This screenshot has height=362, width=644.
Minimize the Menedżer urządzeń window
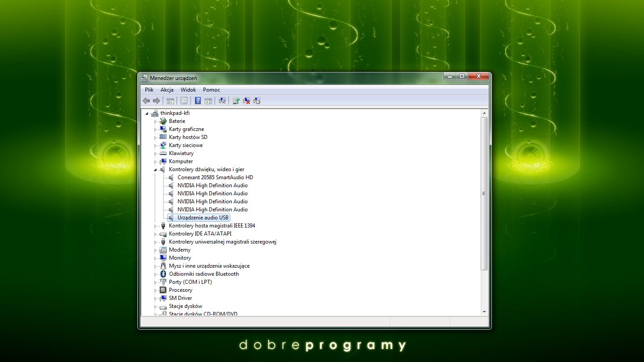pos(450,76)
